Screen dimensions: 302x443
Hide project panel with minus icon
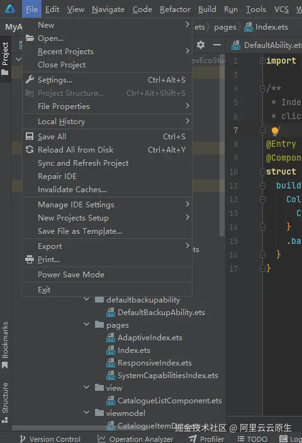pos(217,45)
